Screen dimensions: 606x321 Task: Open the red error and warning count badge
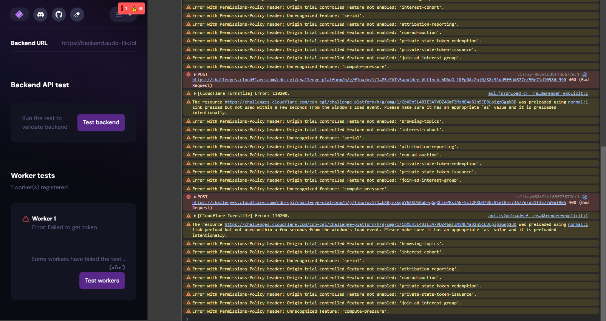tap(131, 8)
